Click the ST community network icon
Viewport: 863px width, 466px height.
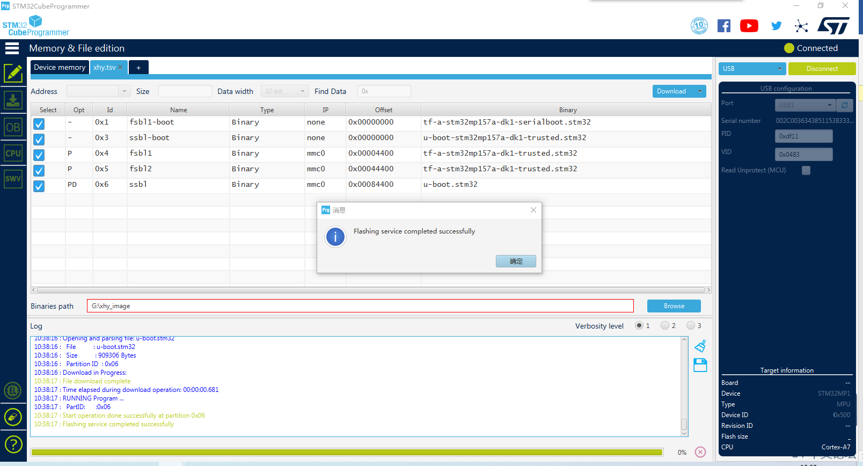click(801, 26)
